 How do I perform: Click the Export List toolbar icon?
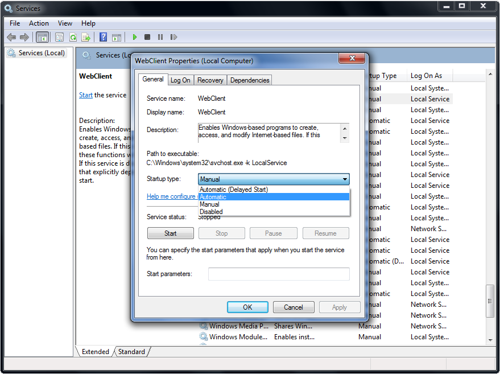tap(86, 38)
